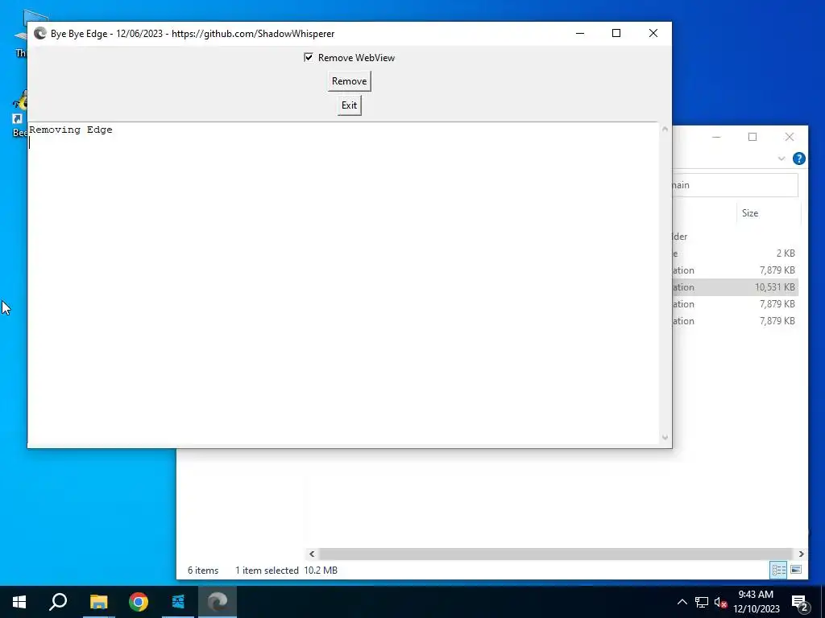Image resolution: width=825 pixels, height=618 pixels.
Task: Open taskbar Search
Action: (x=58, y=602)
